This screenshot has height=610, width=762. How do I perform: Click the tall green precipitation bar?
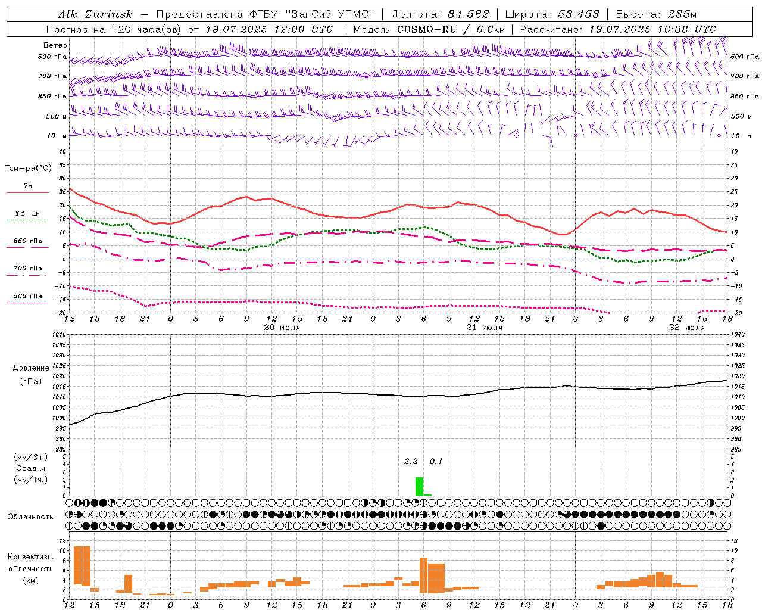click(420, 486)
